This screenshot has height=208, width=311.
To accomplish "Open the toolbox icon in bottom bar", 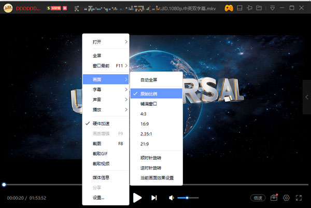I will click(274, 198).
